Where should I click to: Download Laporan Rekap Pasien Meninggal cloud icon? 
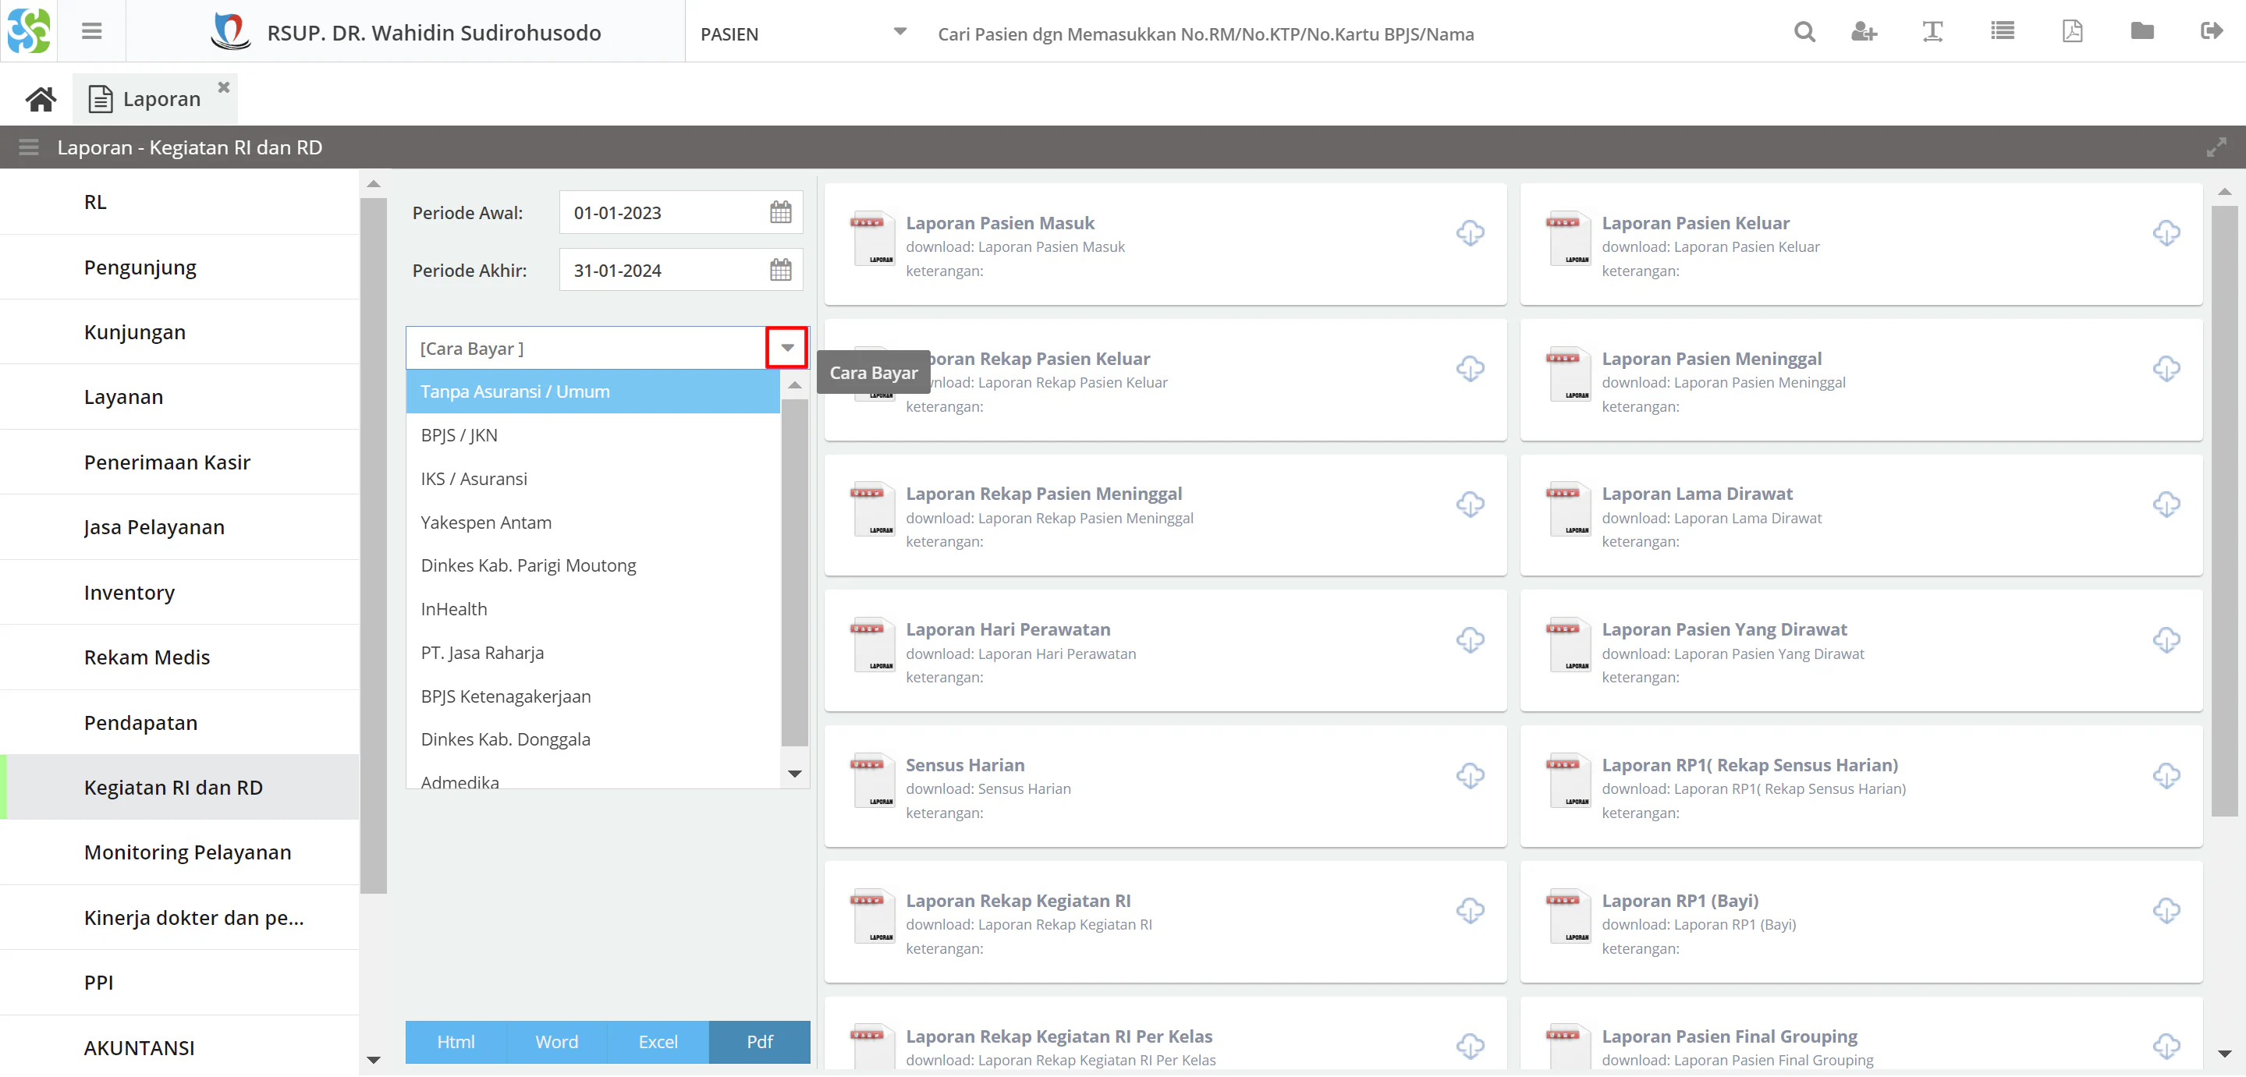point(1470,504)
